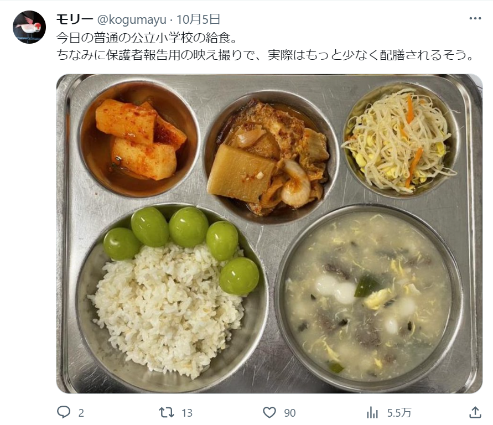Click the @kogumayu username handle
The height and width of the screenshot is (425, 493).
[132, 19]
